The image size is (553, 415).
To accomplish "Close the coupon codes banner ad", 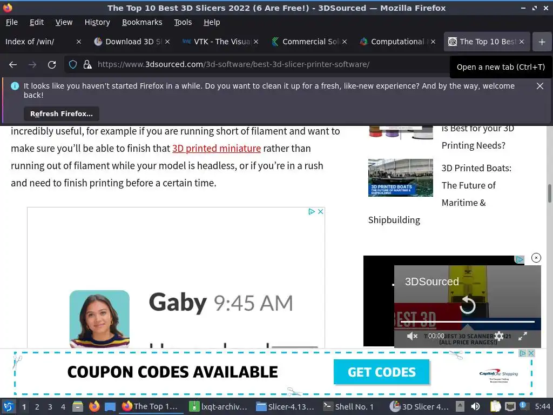I will pos(531,353).
